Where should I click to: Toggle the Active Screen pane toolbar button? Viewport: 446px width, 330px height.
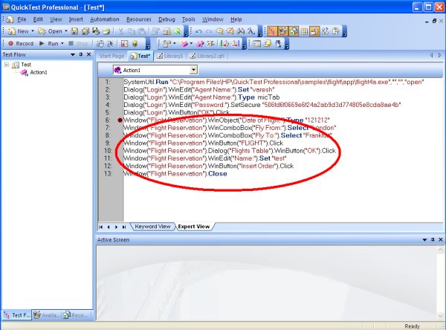[x=314, y=31]
